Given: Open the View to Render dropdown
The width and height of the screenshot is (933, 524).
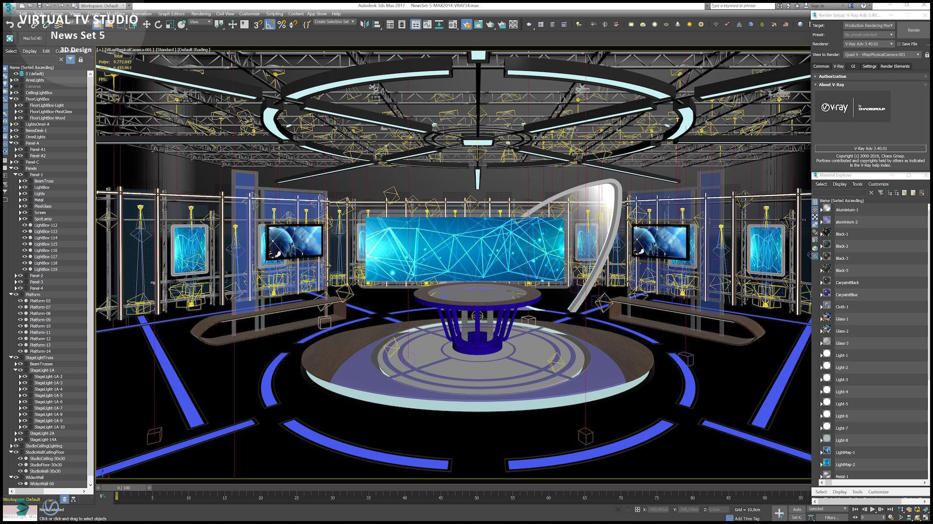Looking at the screenshot, I should (882, 55).
